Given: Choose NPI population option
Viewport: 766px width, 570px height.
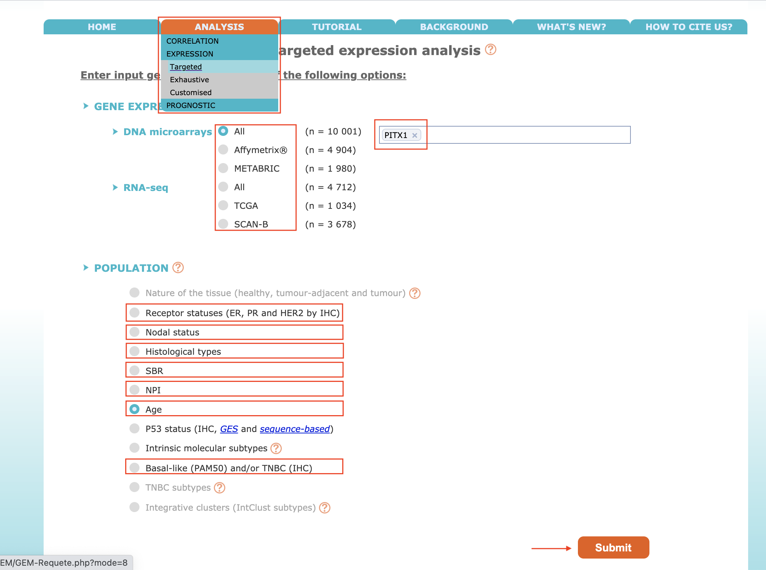Looking at the screenshot, I should tap(134, 390).
